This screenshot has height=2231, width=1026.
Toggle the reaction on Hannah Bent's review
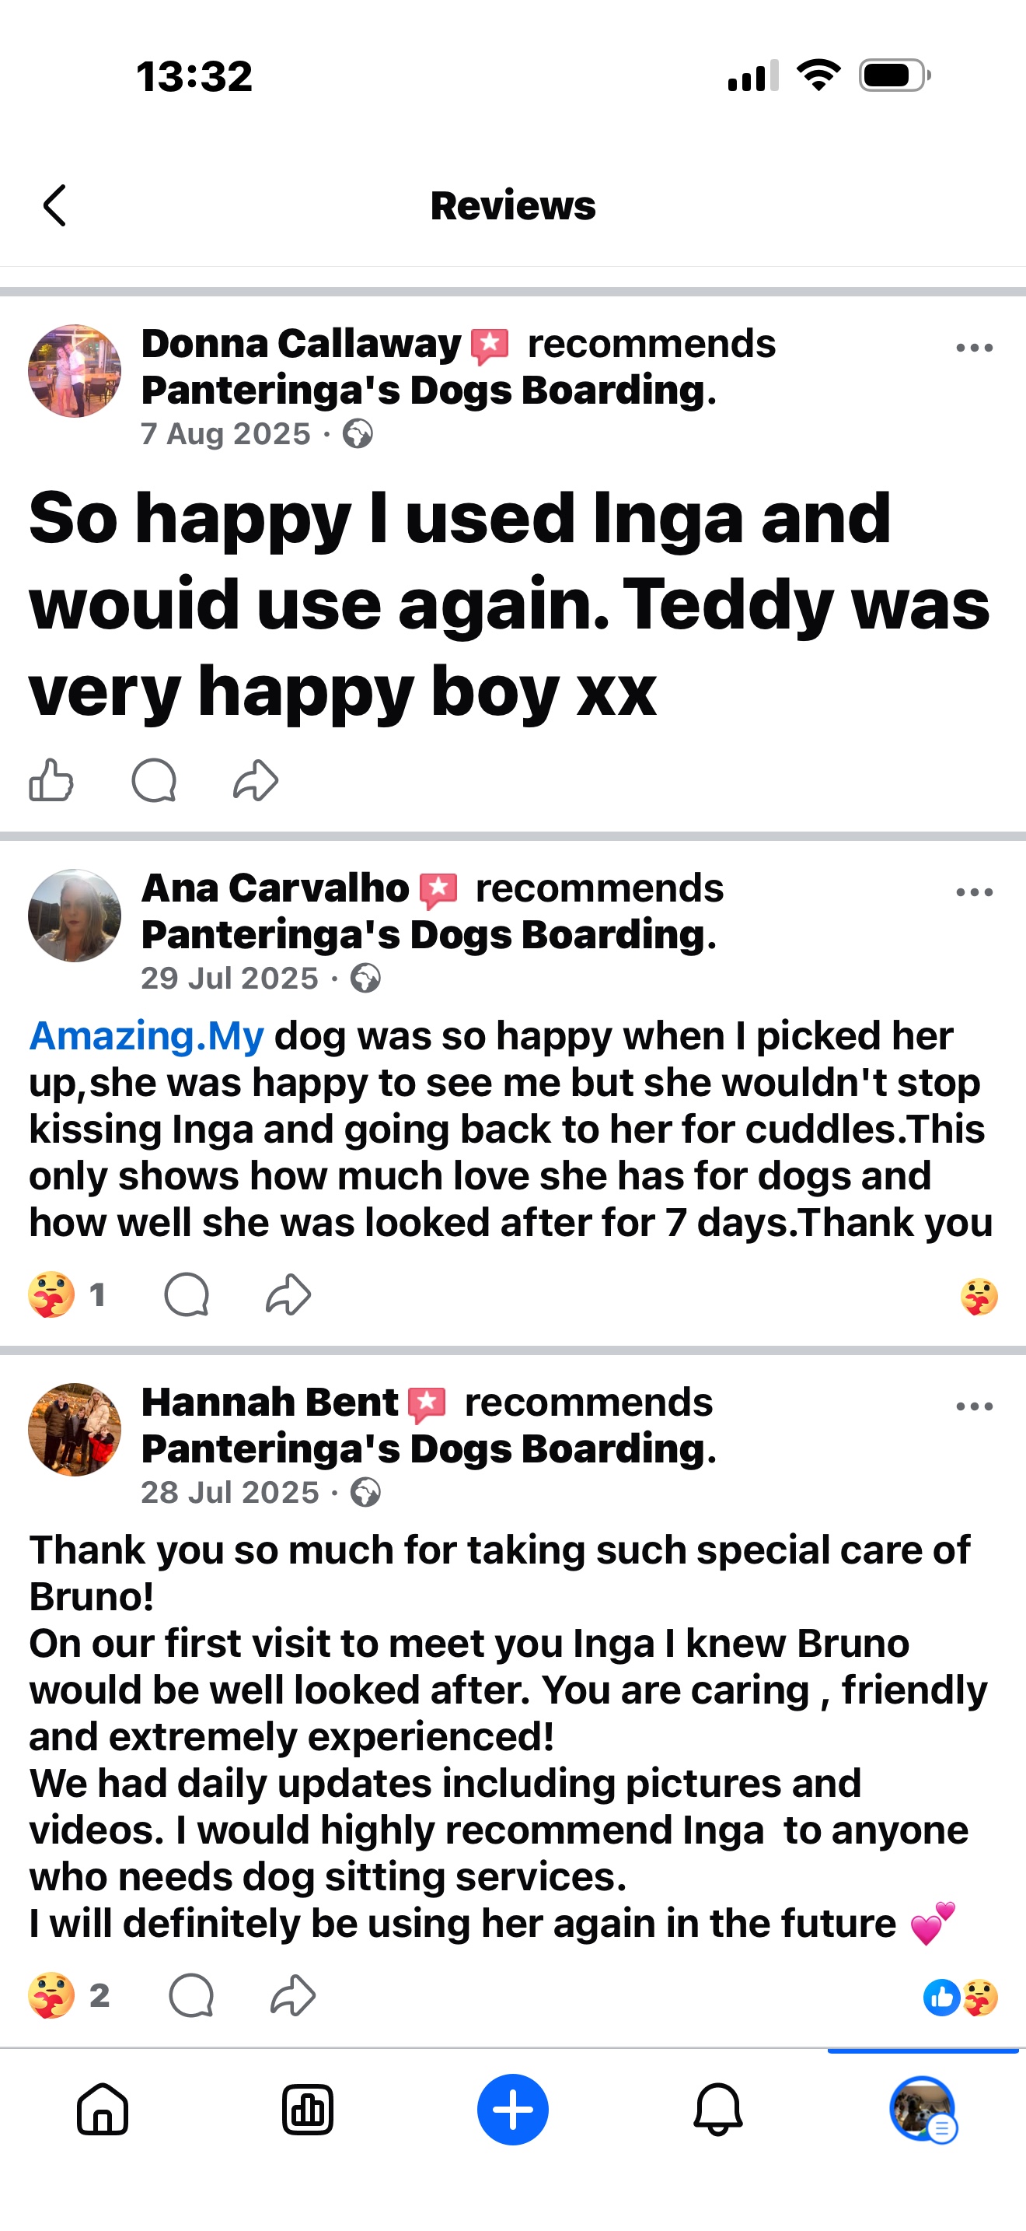tap(52, 1995)
